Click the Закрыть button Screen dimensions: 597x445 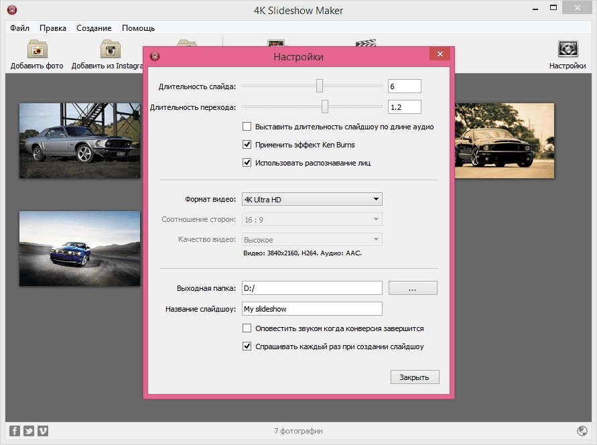click(415, 377)
